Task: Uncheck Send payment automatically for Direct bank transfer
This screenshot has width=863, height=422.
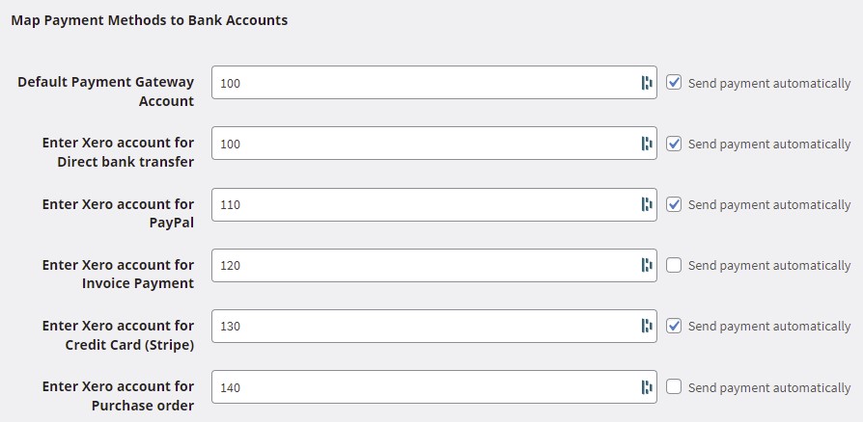Action: coord(674,144)
